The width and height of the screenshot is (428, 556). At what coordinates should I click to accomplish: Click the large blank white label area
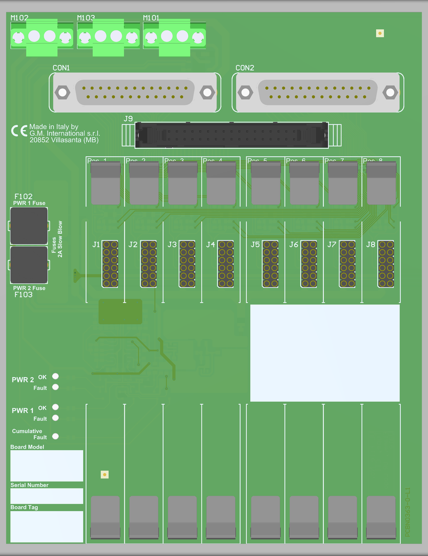pyautogui.click(x=325, y=353)
